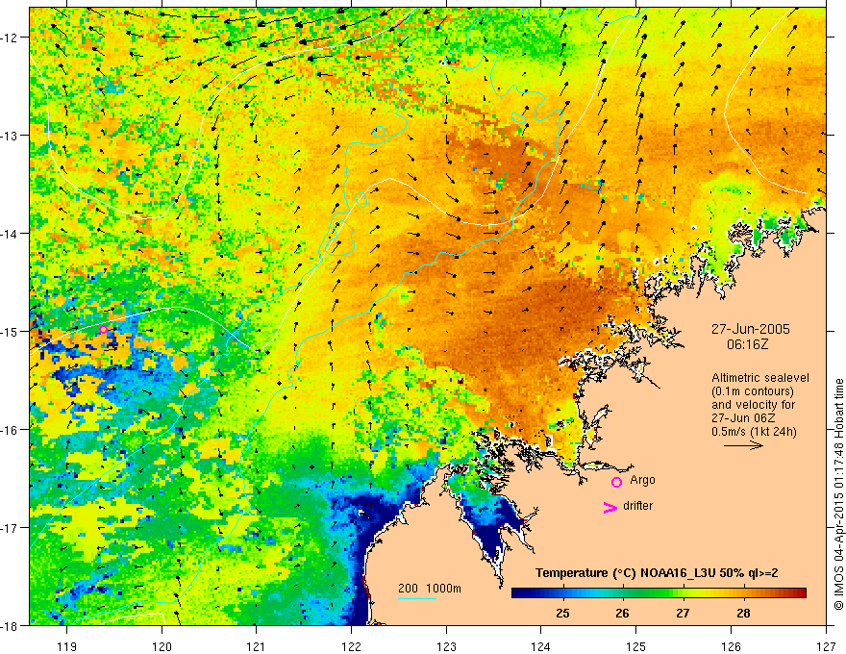Click the "drifter" legend label
This screenshot has height=654, width=846.
[637, 506]
